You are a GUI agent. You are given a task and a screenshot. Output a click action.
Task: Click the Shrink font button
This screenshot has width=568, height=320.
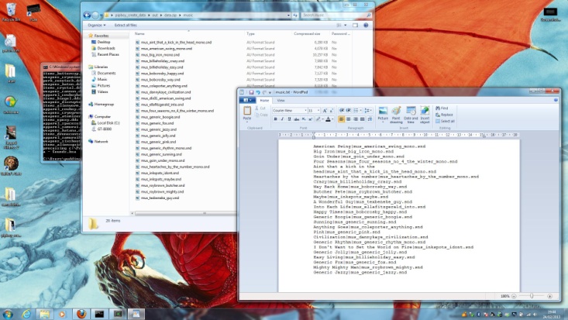(331, 111)
